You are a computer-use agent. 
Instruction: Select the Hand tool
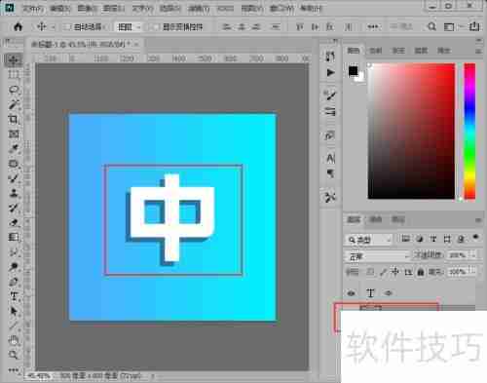[14, 340]
